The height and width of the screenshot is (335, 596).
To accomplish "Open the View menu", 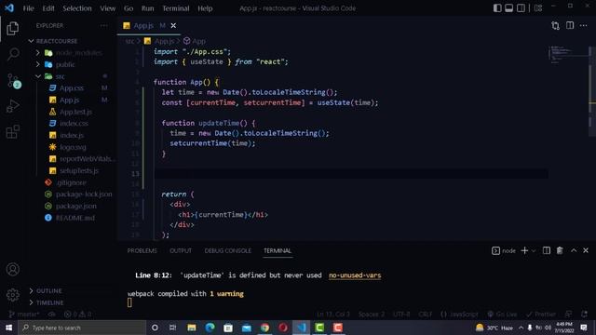I will (x=108, y=8).
